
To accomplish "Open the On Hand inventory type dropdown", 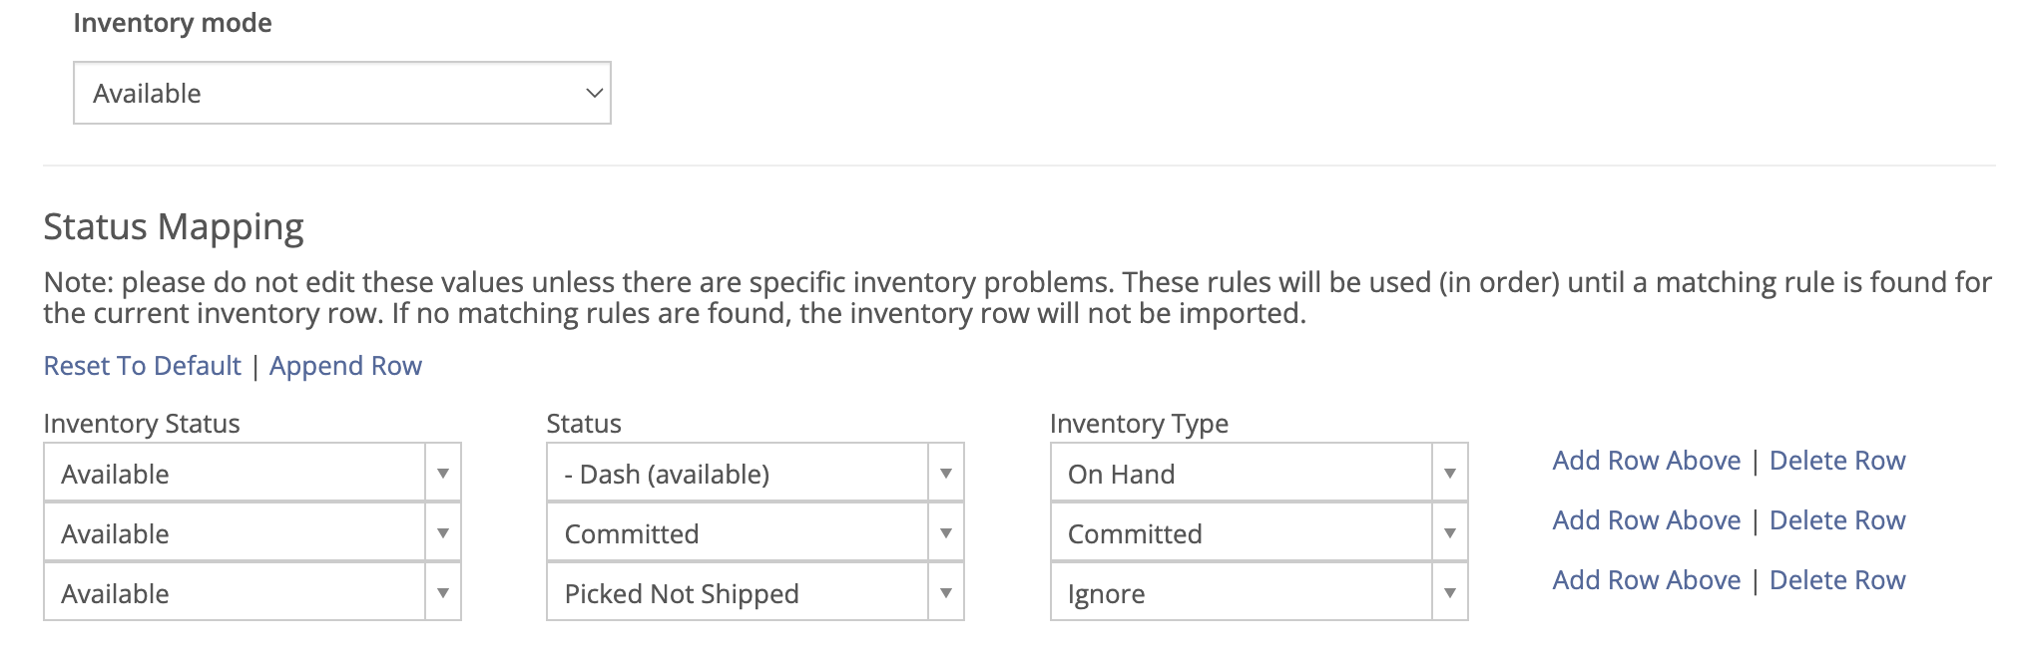I will pos(1449,474).
